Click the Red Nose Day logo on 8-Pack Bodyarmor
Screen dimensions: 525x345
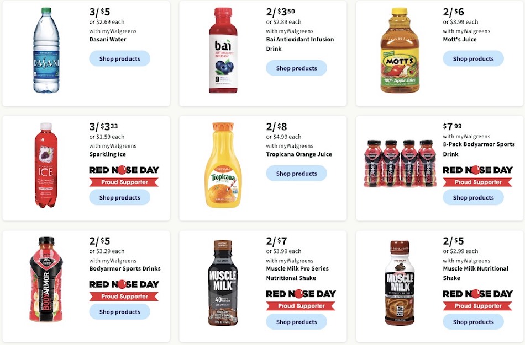click(478, 176)
